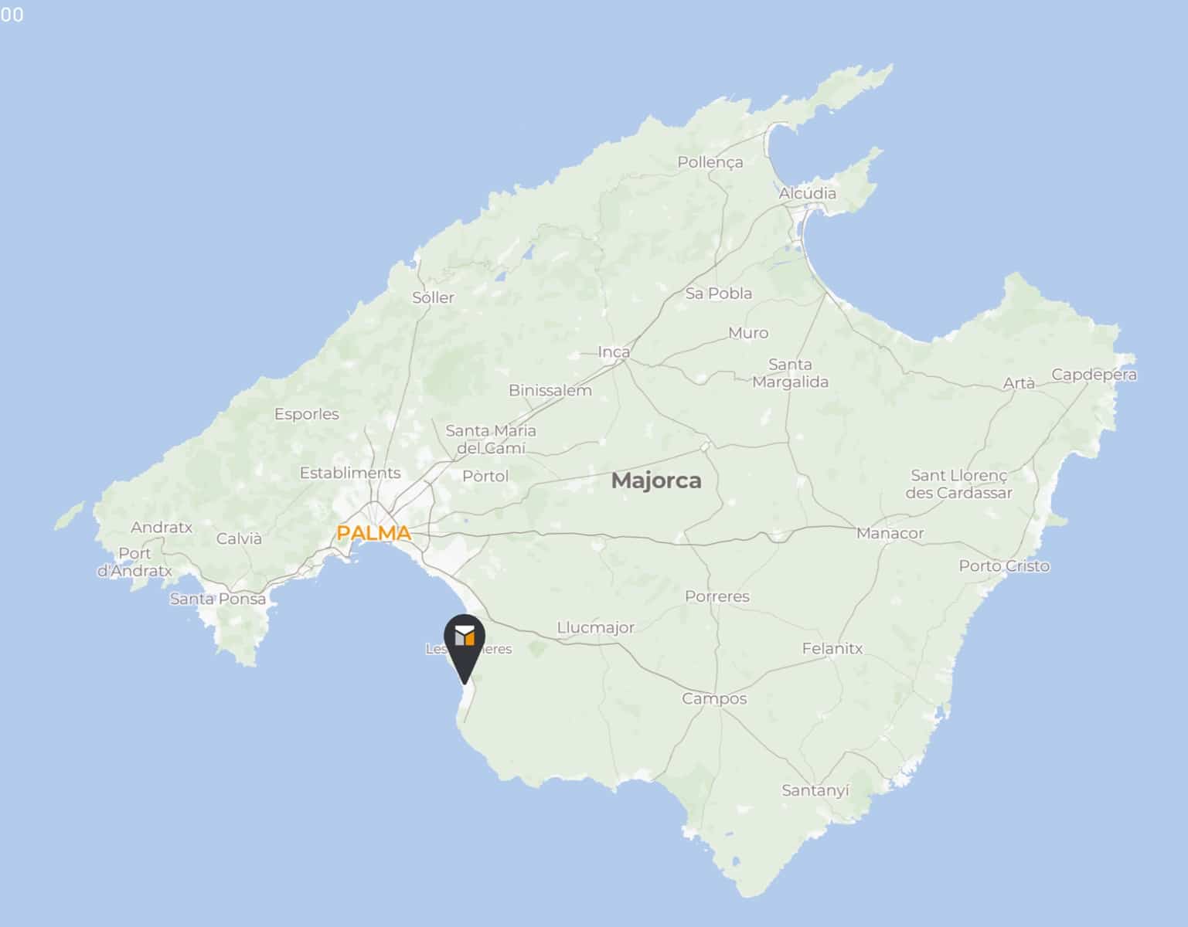
Task: Select the Campos town label
Action: [714, 698]
